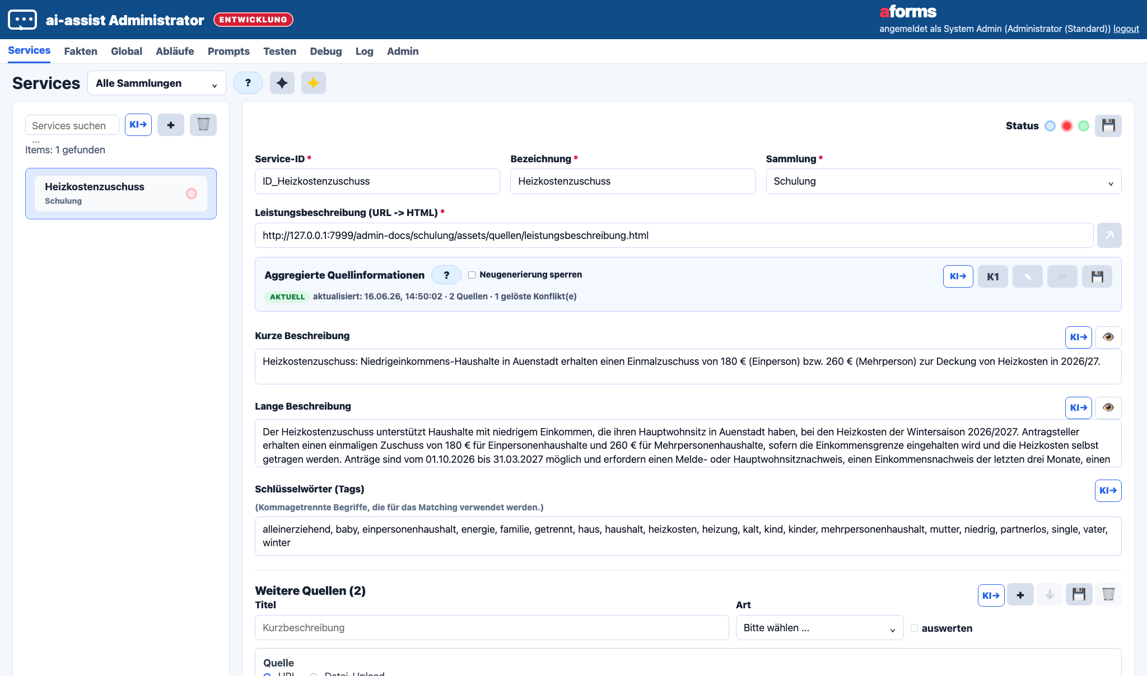Viewport: 1147px width, 676px height.
Task: Click the Services suchen search field
Action: (x=72, y=125)
